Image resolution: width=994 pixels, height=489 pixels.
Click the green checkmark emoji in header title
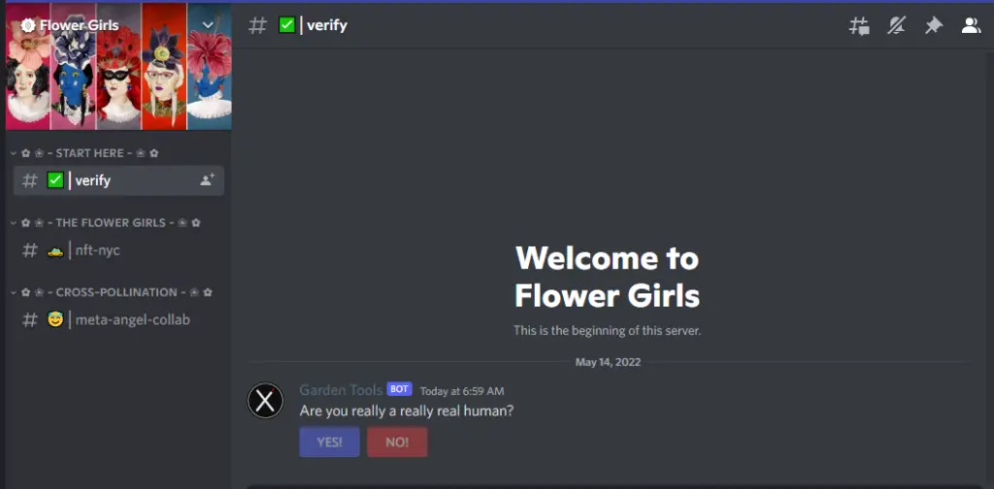click(286, 25)
